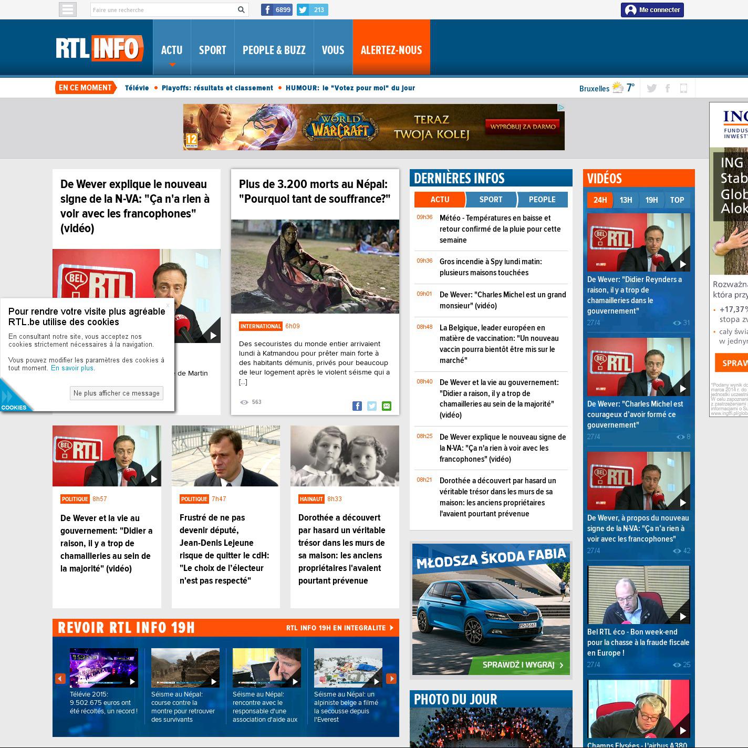Viewport: 748px width, 748px height.
Task: Share Nepal article via email icon
Action: [387, 406]
